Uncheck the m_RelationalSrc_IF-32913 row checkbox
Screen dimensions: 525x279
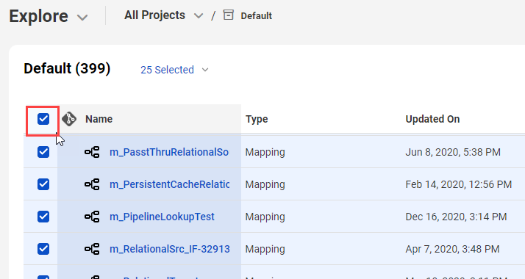[x=43, y=249]
